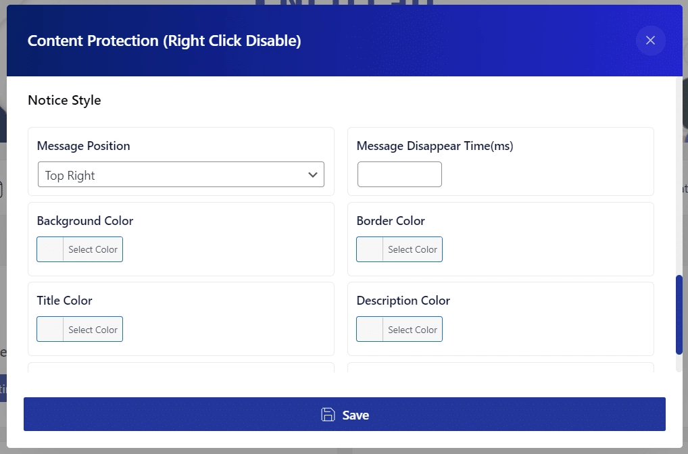Click the Notice Style heading area

coord(64,100)
